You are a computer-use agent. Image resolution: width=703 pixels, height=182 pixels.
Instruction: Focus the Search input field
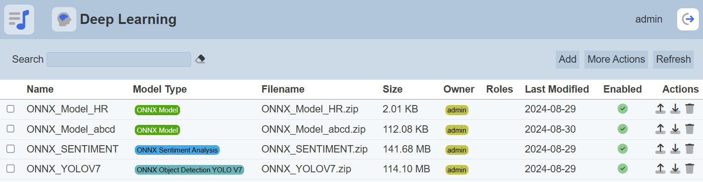click(x=119, y=59)
